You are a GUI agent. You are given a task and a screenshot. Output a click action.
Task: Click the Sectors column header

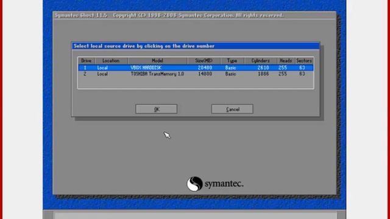click(304, 61)
